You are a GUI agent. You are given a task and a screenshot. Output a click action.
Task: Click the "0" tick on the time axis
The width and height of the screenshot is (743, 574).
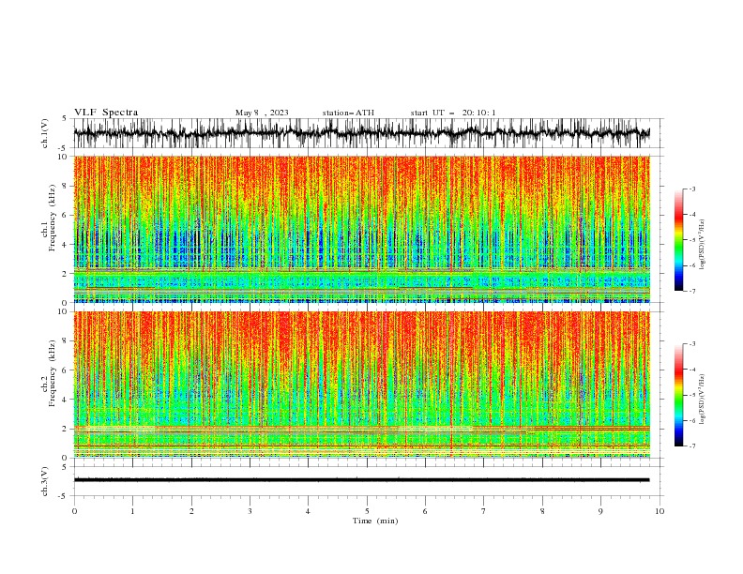(x=74, y=511)
